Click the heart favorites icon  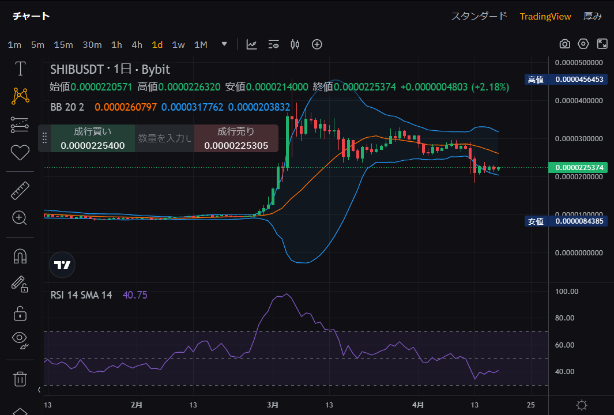[20, 152]
